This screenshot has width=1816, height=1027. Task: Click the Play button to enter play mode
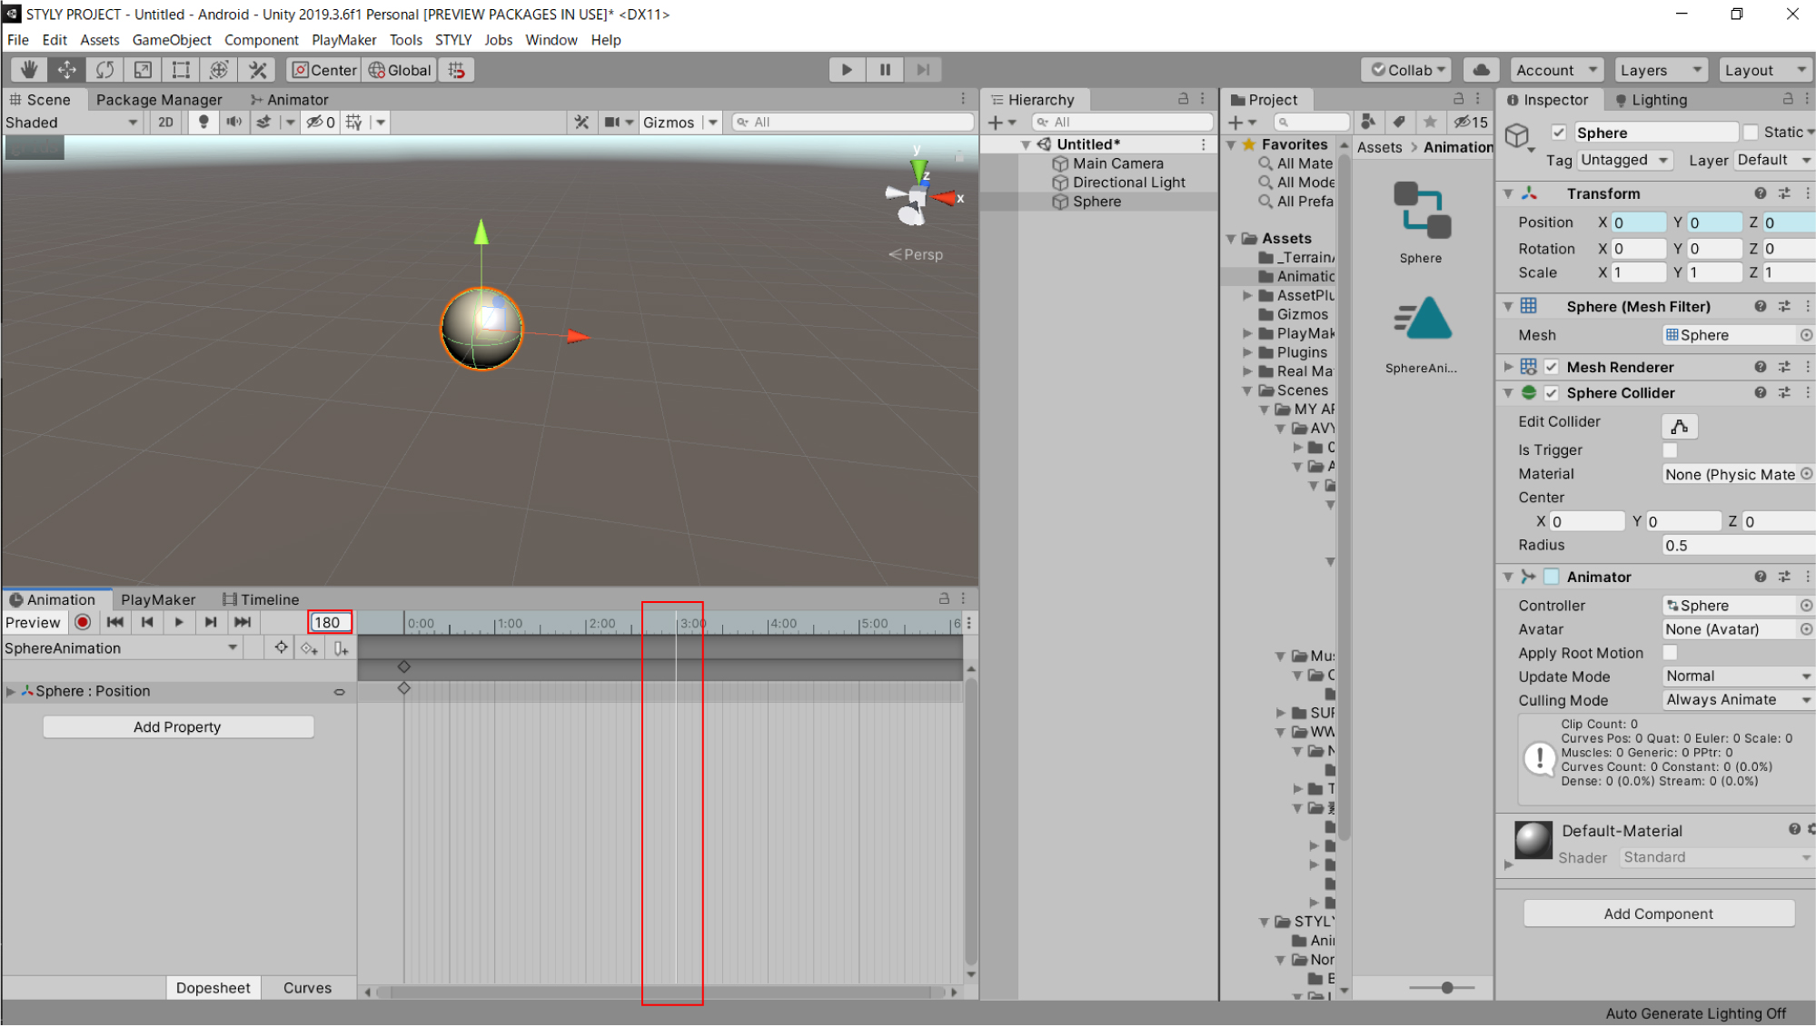(847, 70)
